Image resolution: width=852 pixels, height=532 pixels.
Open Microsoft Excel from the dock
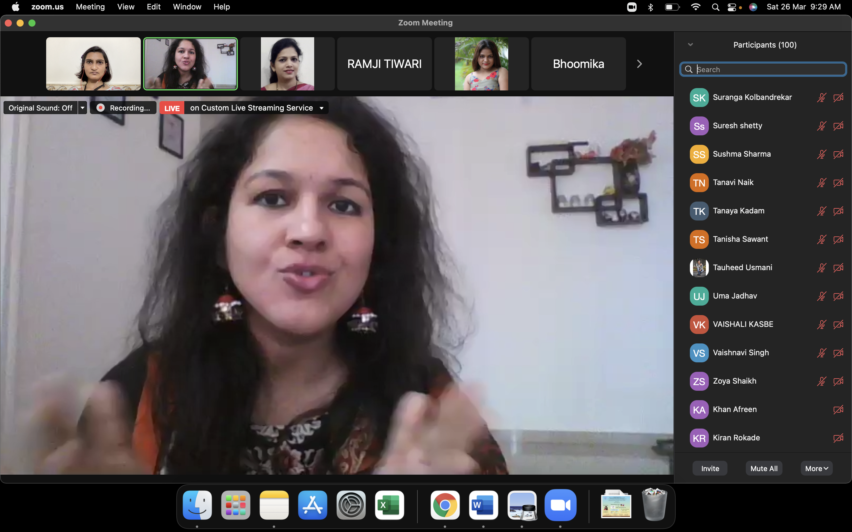point(389,505)
